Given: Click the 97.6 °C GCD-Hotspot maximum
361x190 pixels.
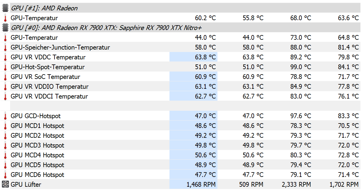Looking at the screenshot, I should (x=301, y=116).
